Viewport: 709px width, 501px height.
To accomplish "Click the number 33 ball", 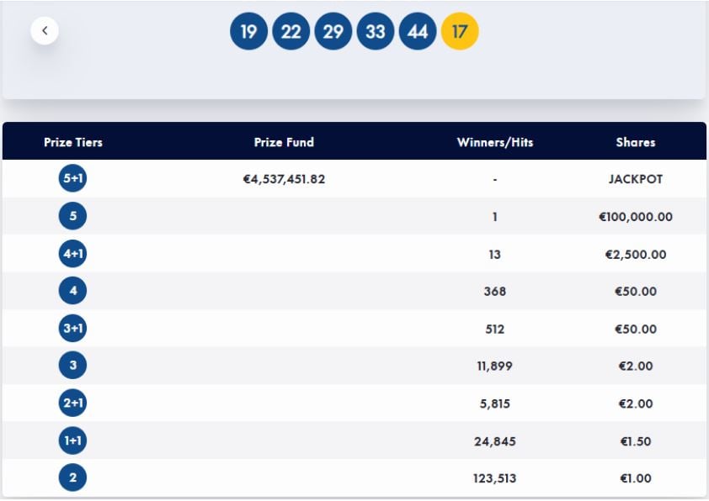I will (376, 32).
